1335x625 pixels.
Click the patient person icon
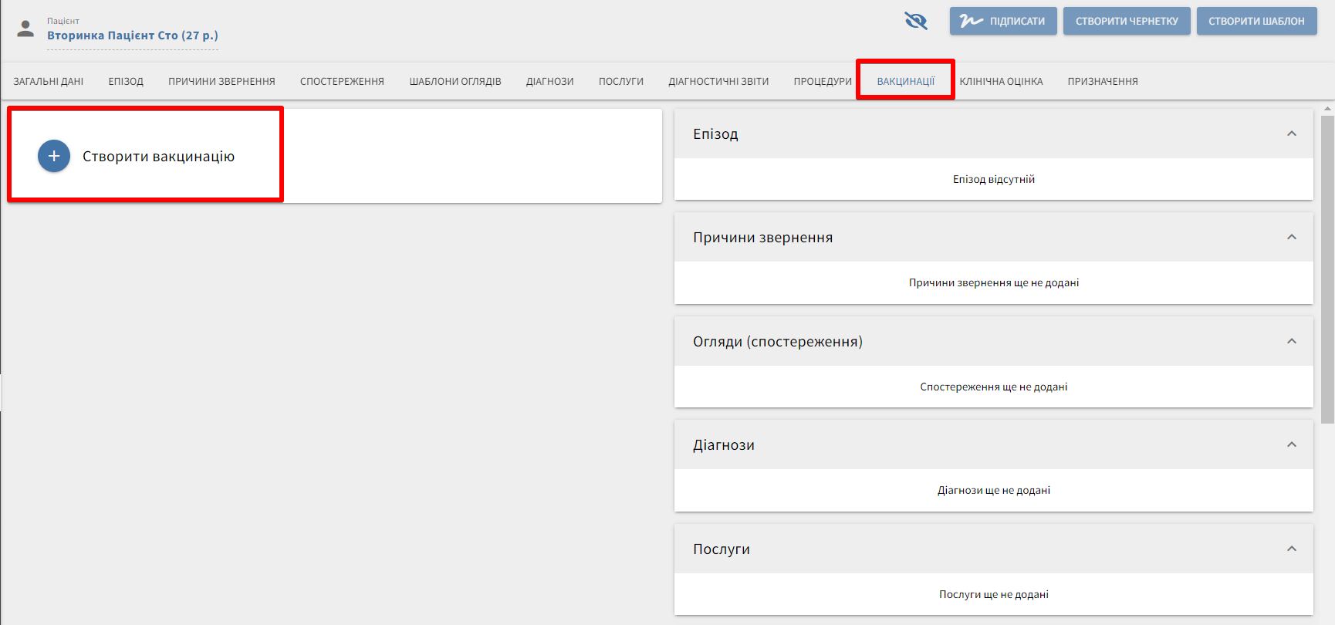25,29
